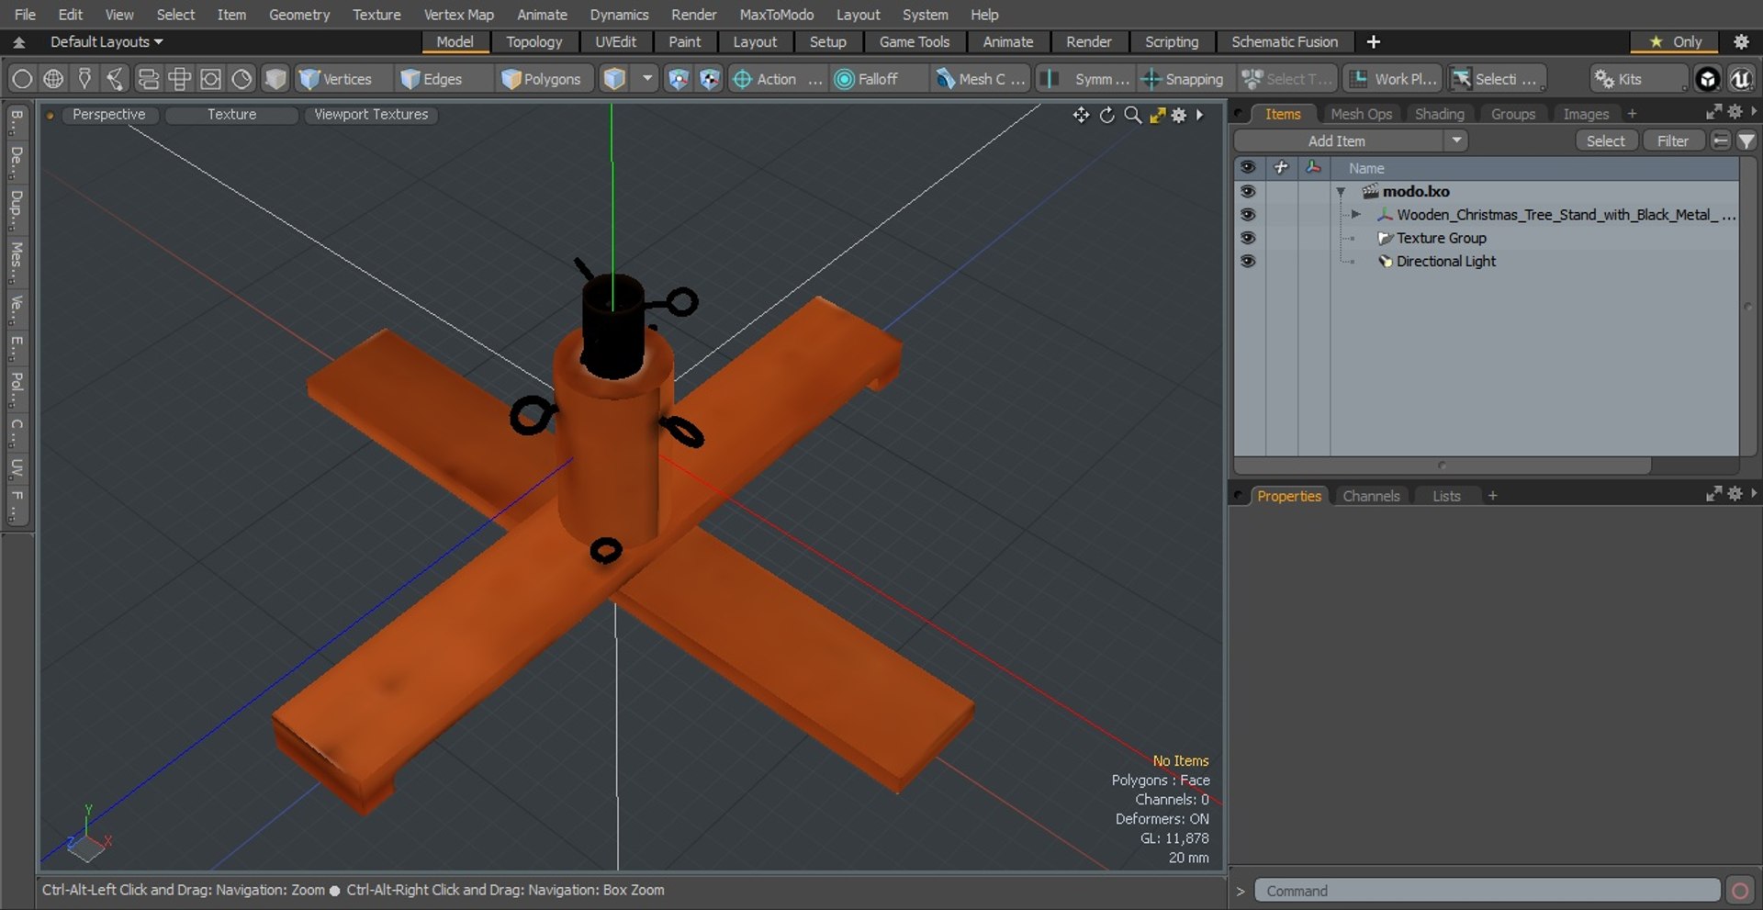Click the Select button in Items panel
This screenshot has height=910, width=1763.
pyautogui.click(x=1605, y=140)
